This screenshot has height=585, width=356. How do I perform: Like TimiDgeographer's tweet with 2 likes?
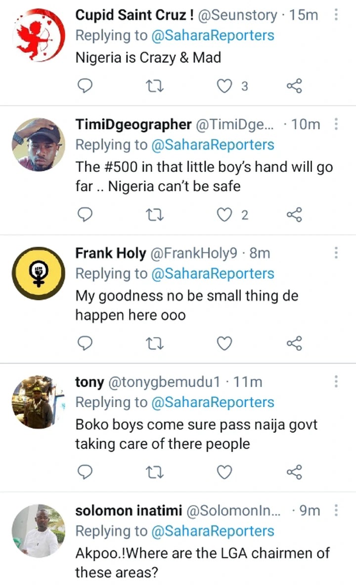(x=224, y=215)
